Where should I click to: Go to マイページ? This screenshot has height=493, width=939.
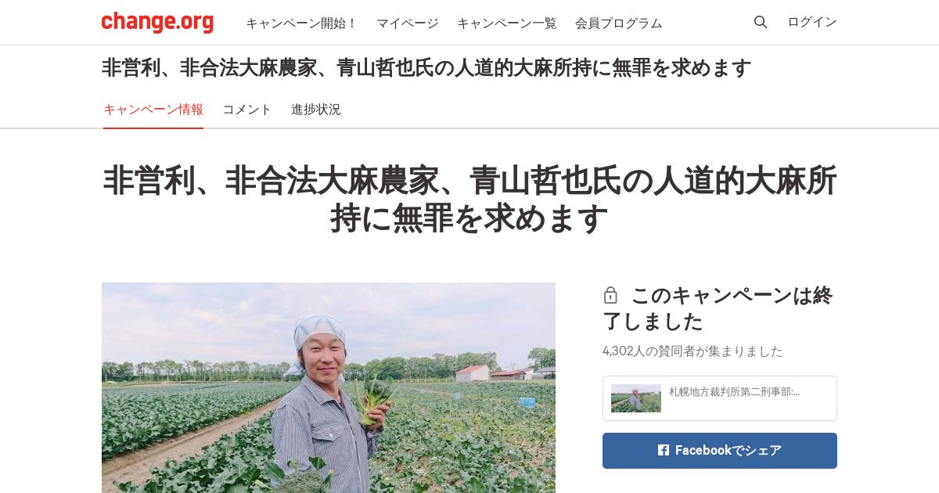point(407,23)
